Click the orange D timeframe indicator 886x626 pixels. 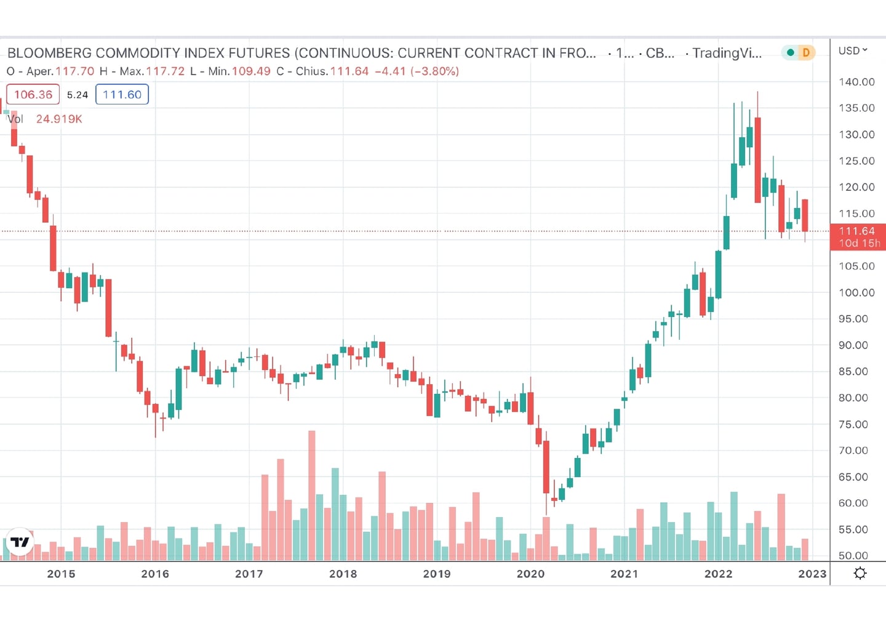point(805,53)
